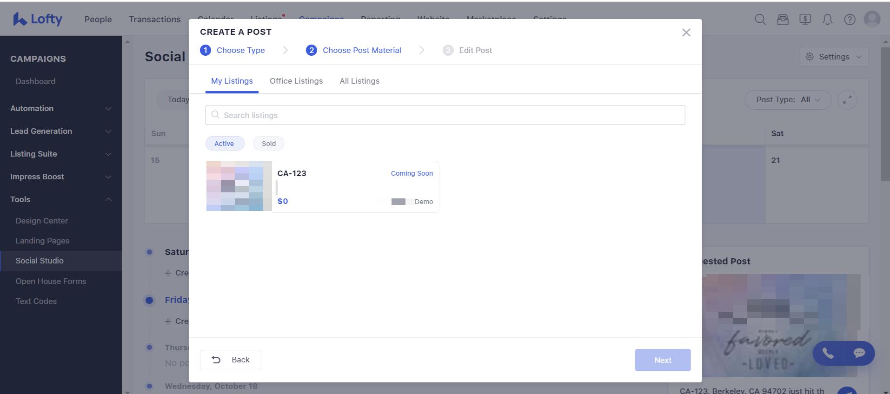This screenshot has height=394, width=890.
Task: Click the dollar billing icon
Action: [805, 20]
